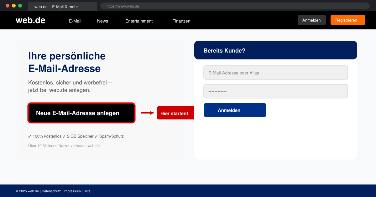Select the browser tab web.de – E-Mail & mehr
Screen dimensions: 376x197
pyautogui.click(x=63, y=7)
